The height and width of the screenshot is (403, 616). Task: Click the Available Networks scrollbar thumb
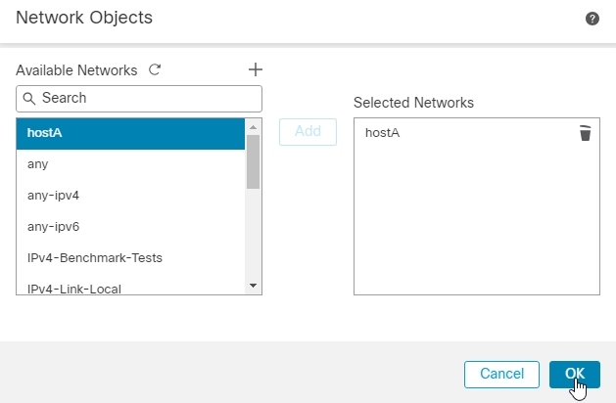click(253, 160)
